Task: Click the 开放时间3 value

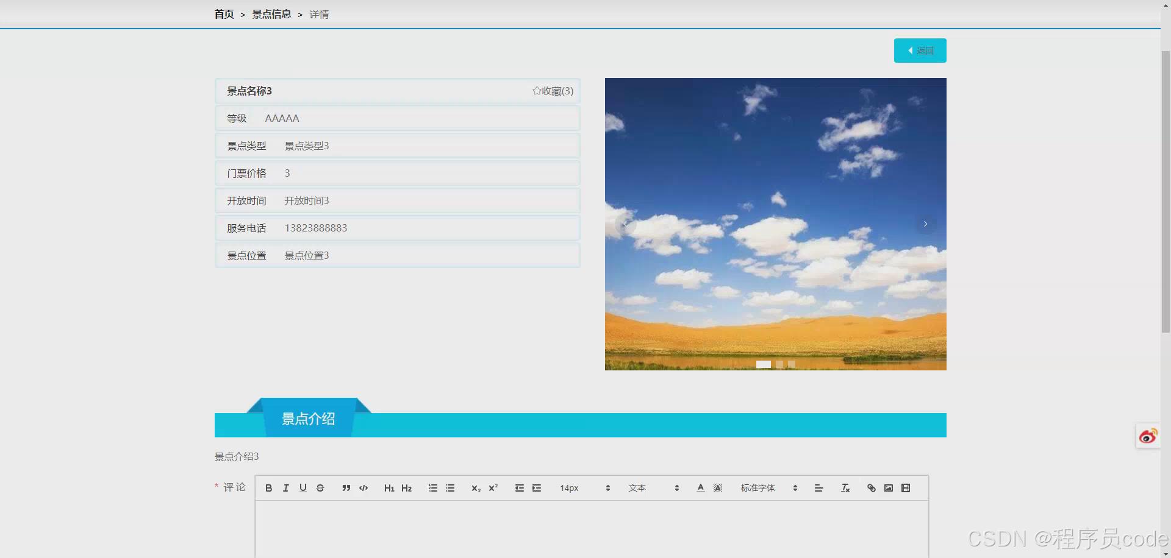Action: (x=307, y=200)
